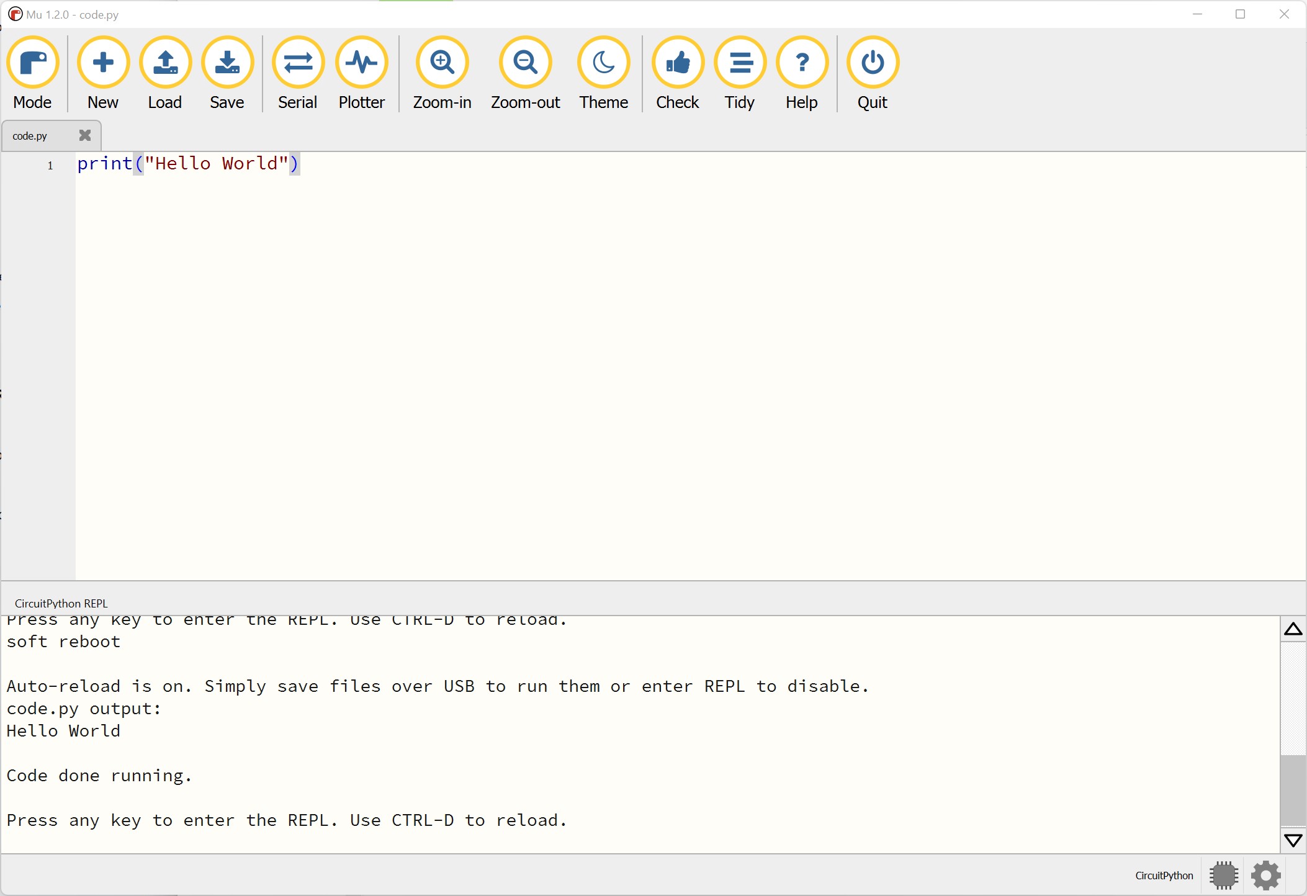Screen dimensions: 1307x896
Task: Click the Mu logo in title bar
Action: (x=15, y=14)
